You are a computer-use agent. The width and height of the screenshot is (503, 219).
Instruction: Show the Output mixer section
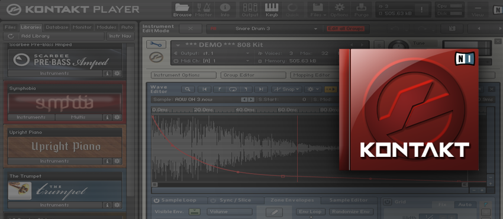point(250,10)
